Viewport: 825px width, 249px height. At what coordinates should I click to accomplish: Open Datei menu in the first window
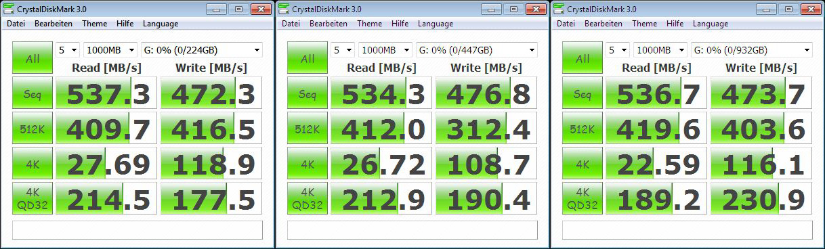pyautogui.click(x=16, y=24)
